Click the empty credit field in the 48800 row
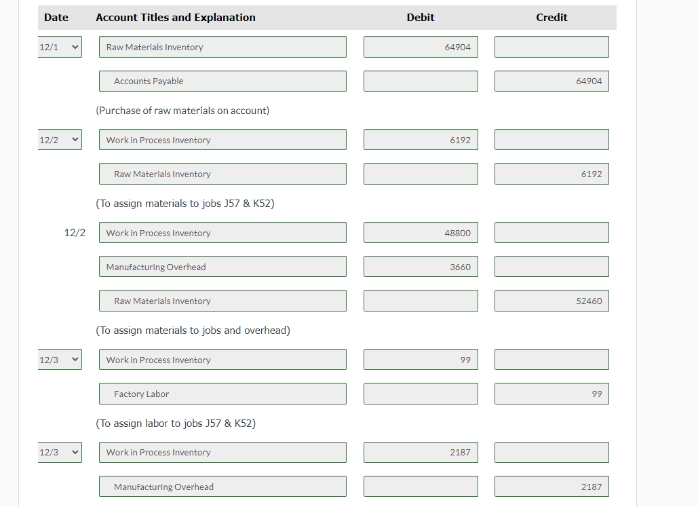 pos(551,233)
